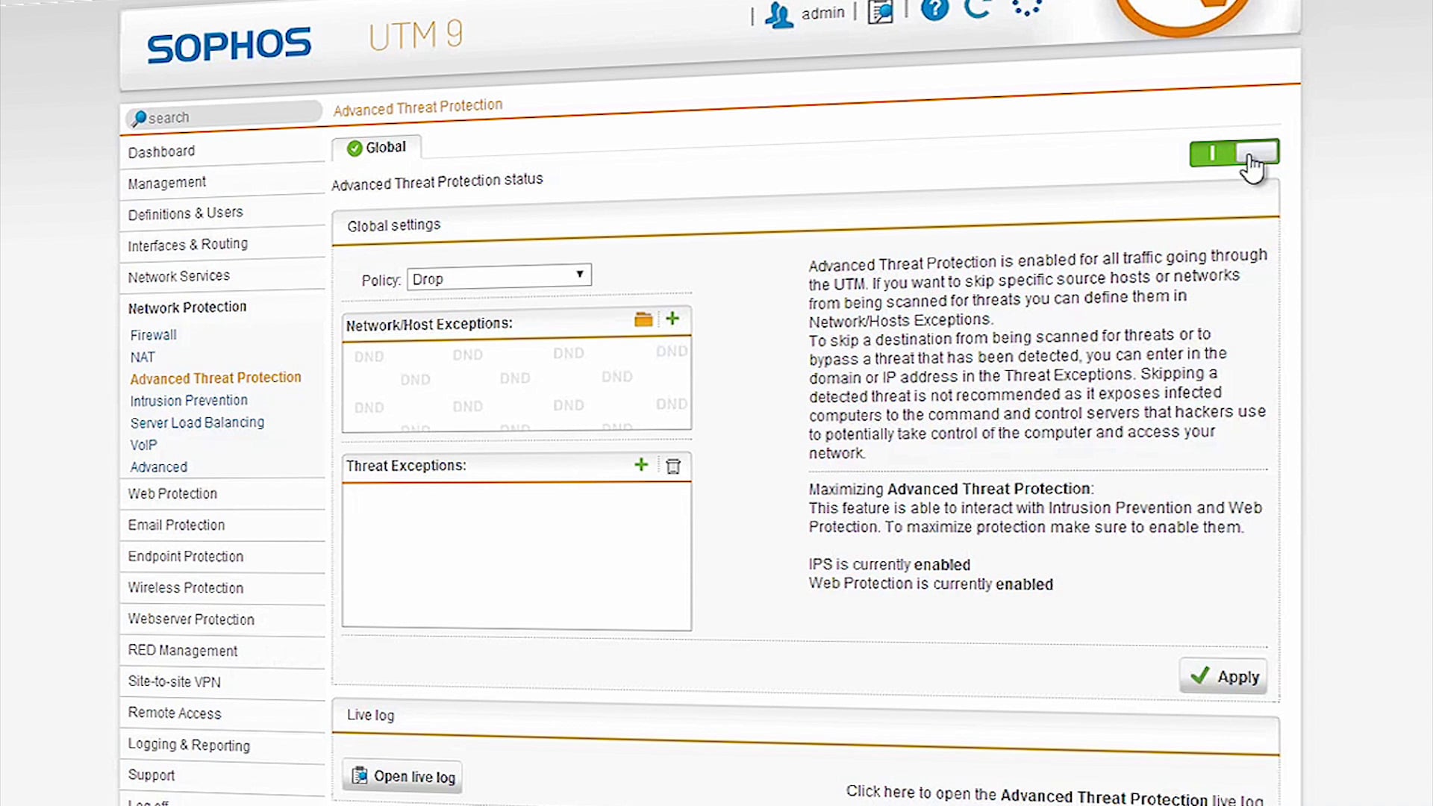Image resolution: width=1433 pixels, height=806 pixels.
Task: Click the Sophos logo
Action: (229, 45)
